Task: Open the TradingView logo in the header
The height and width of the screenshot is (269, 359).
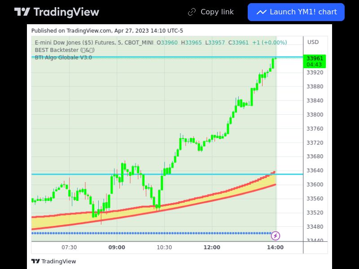Action: pyautogui.click(x=57, y=12)
